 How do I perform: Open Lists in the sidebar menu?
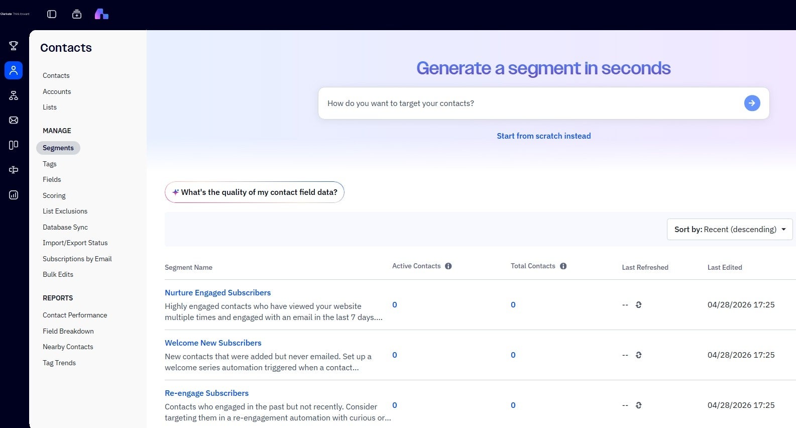click(50, 107)
